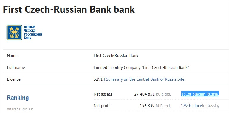Click the Name row label

point(12,56)
